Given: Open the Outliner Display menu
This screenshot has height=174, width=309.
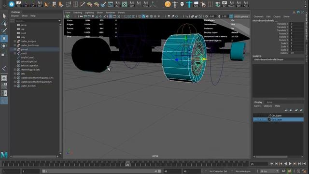Looking at the screenshot, I should 15,16.
